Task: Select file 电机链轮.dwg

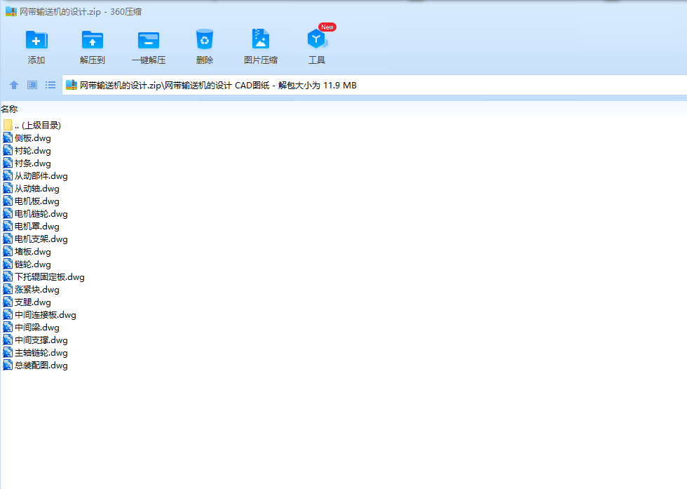Action: pyautogui.click(x=36, y=214)
